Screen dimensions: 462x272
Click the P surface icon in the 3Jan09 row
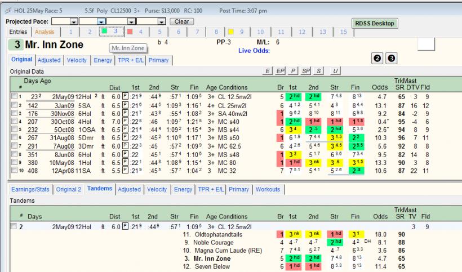coord(125,105)
